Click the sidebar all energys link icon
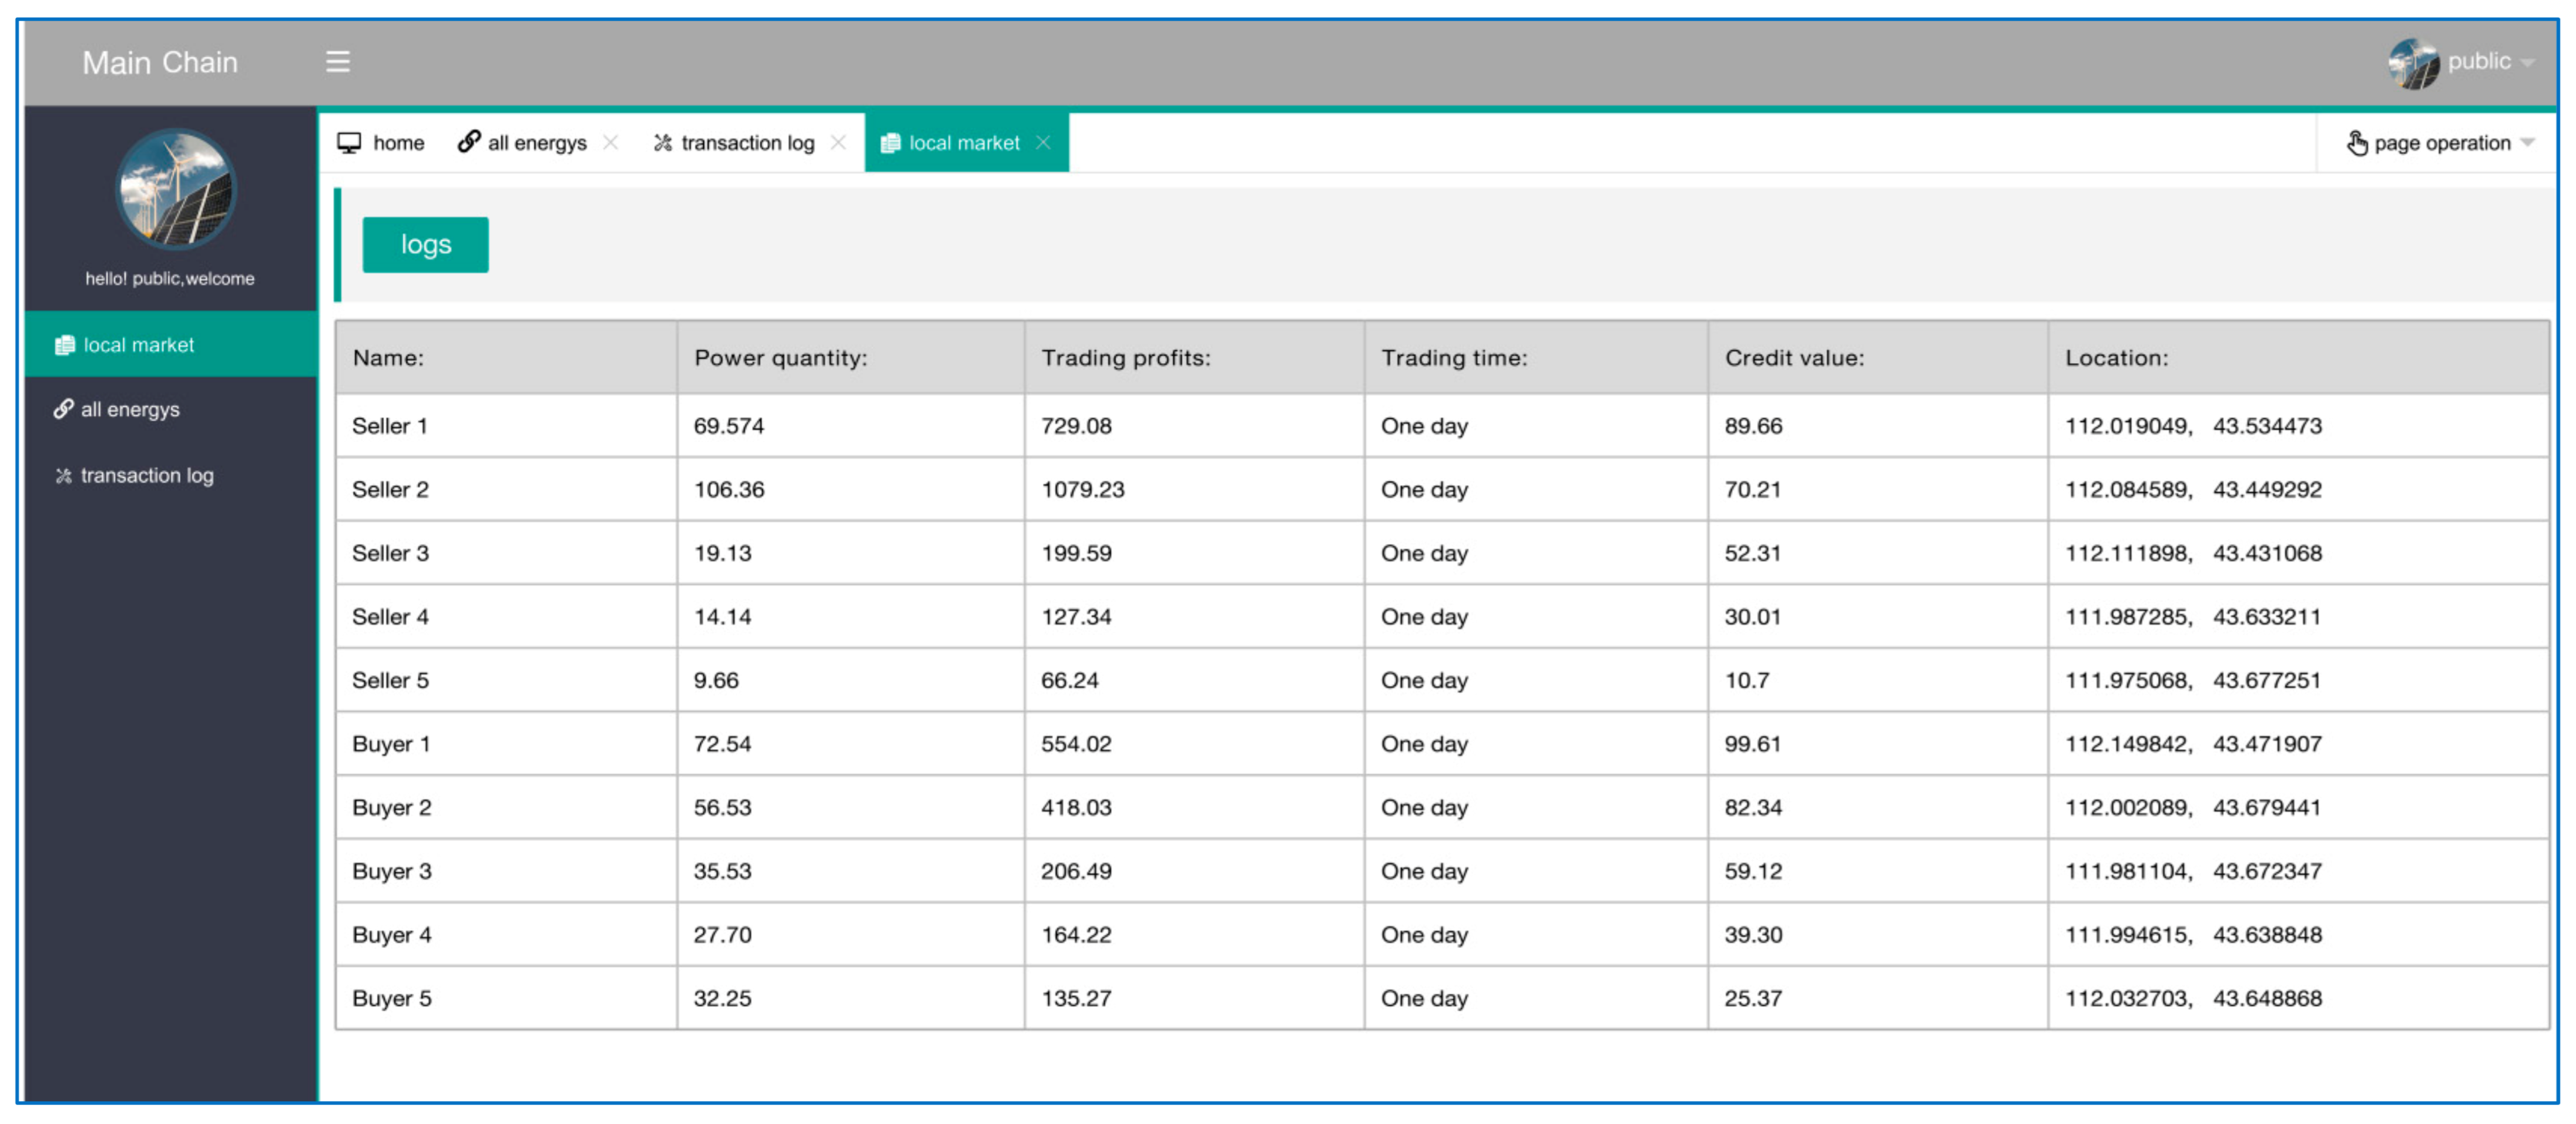Image resolution: width=2576 pixels, height=1124 pixels. pyautogui.click(x=64, y=410)
